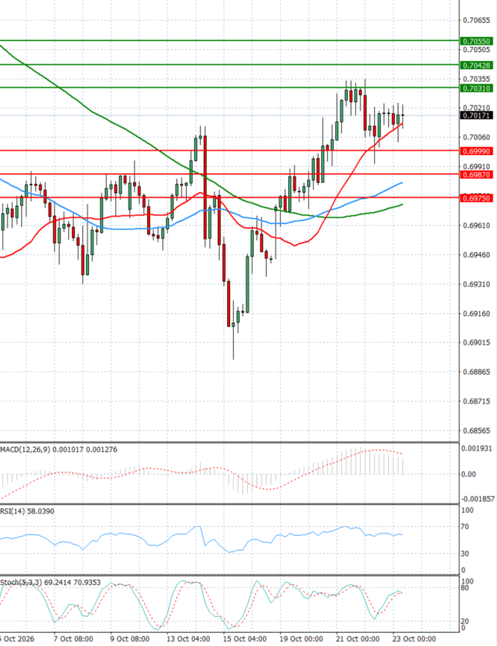Click the 23 Oct 00:00 time axis label
This screenshot has width=497, height=646.
pyautogui.click(x=414, y=639)
